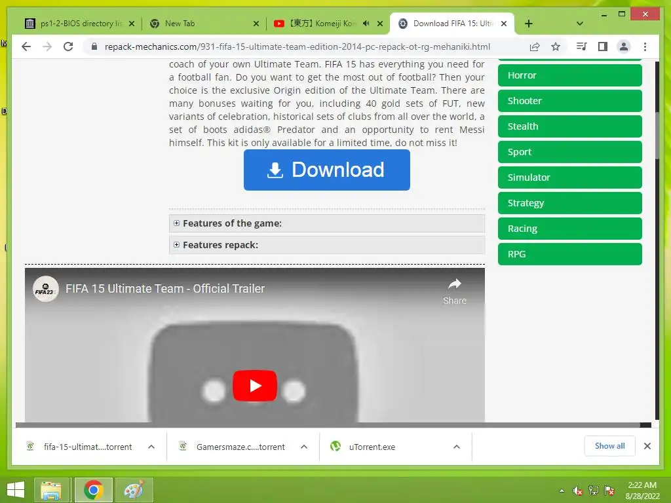The width and height of the screenshot is (671, 503).
Task: Open the media controls icon in toolbar
Action: coord(582,47)
